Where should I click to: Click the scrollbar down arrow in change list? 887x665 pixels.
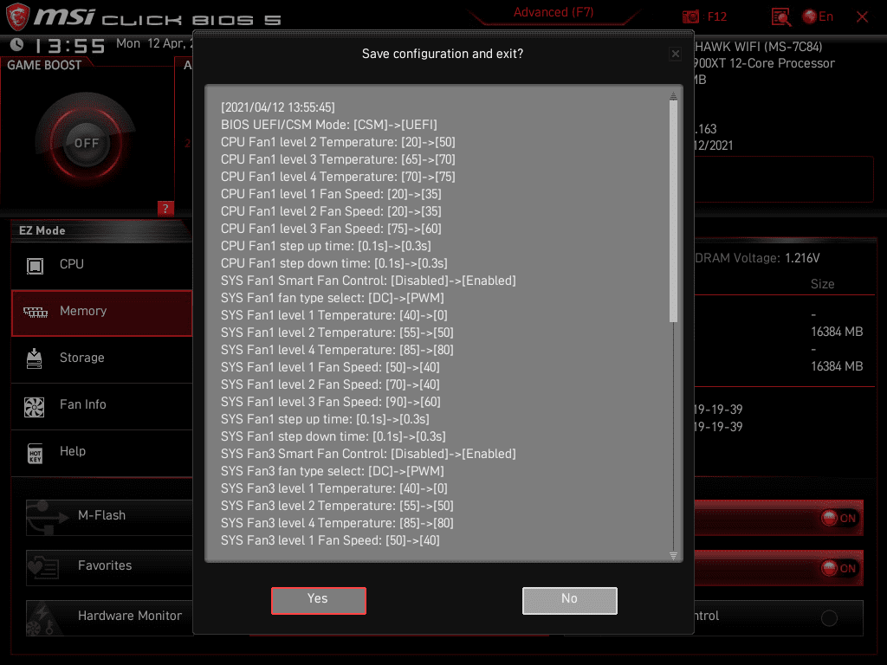673,555
